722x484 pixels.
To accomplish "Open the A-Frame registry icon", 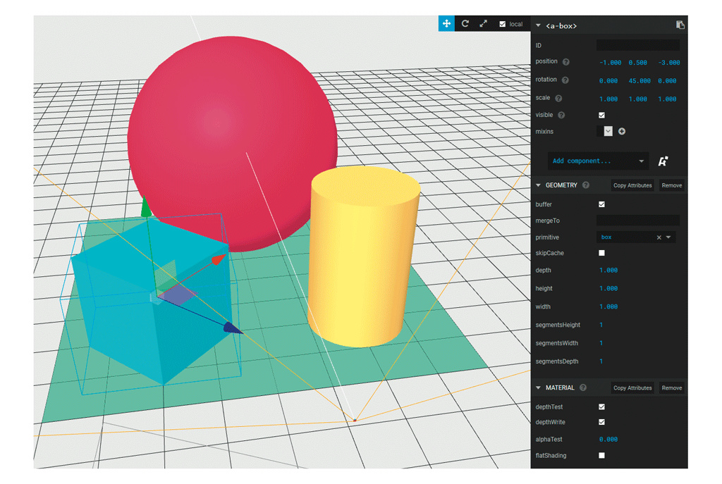I will click(663, 161).
